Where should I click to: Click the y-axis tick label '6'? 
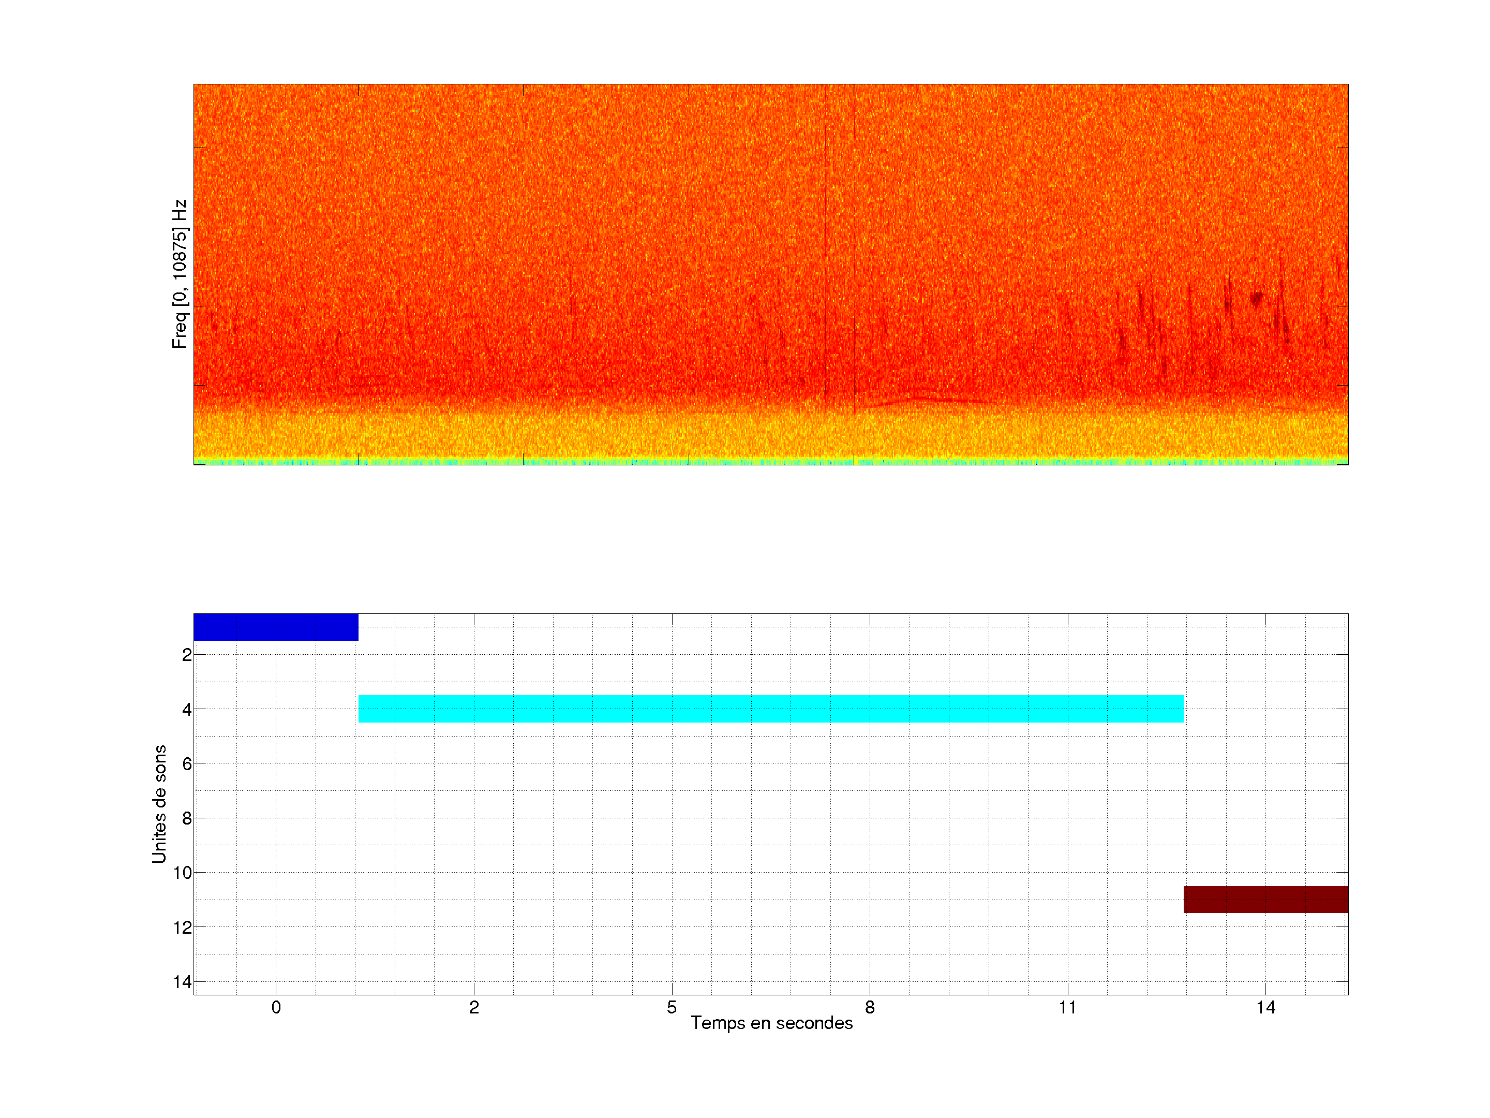pos(187,764)
